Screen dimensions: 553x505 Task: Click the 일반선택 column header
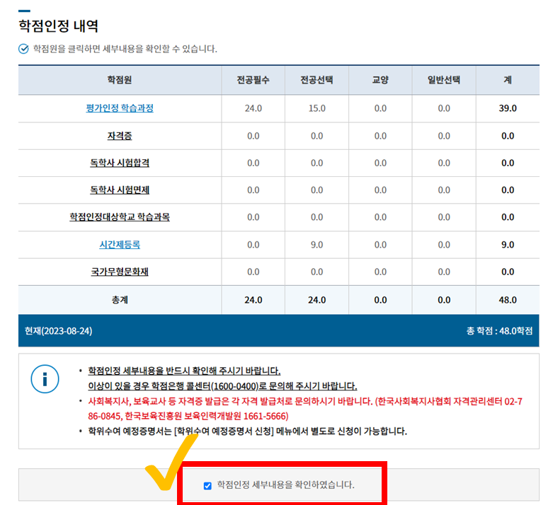[x=444, y=80]
